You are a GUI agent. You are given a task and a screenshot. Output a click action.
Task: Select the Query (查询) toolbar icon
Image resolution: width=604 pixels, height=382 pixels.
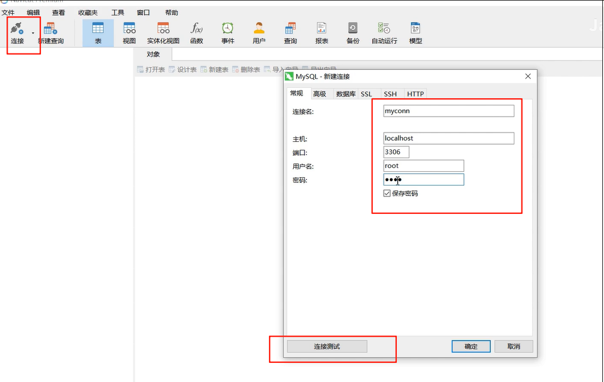(x=290, y=33)
